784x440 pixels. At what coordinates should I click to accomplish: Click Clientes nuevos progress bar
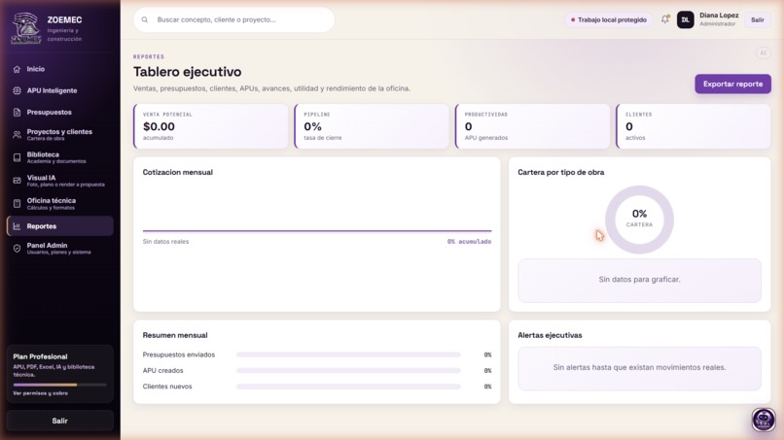click(348, 387)
